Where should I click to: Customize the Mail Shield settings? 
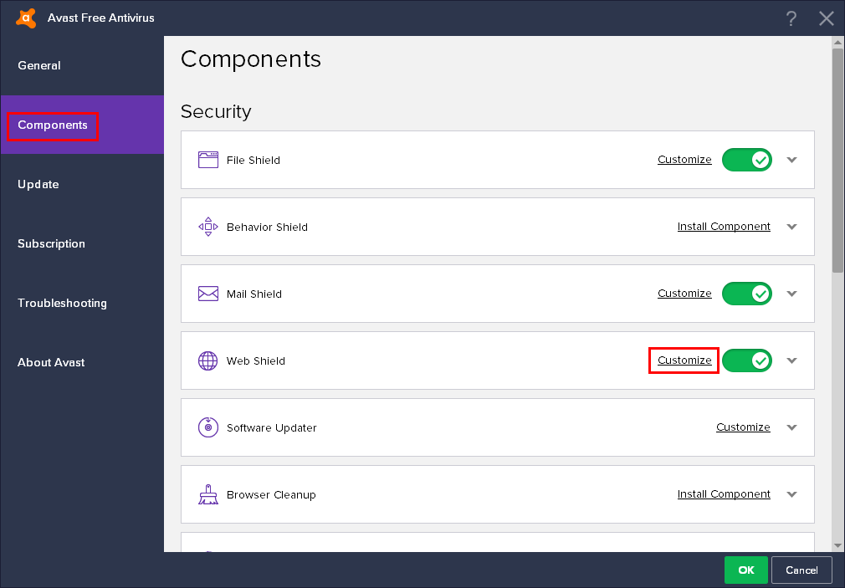(x=684, y=294)
